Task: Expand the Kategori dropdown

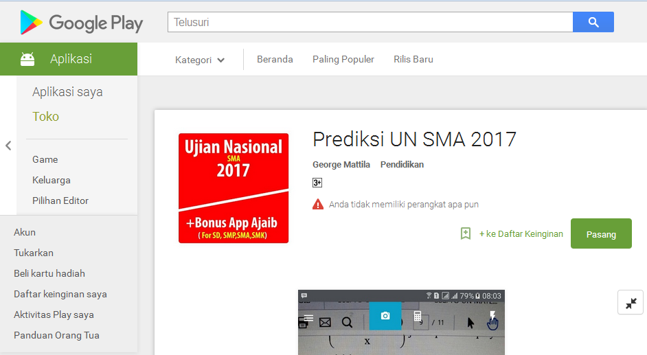Action: coord(200,60)
